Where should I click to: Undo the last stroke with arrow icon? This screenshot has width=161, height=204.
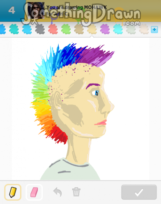(x=57, y=192)
